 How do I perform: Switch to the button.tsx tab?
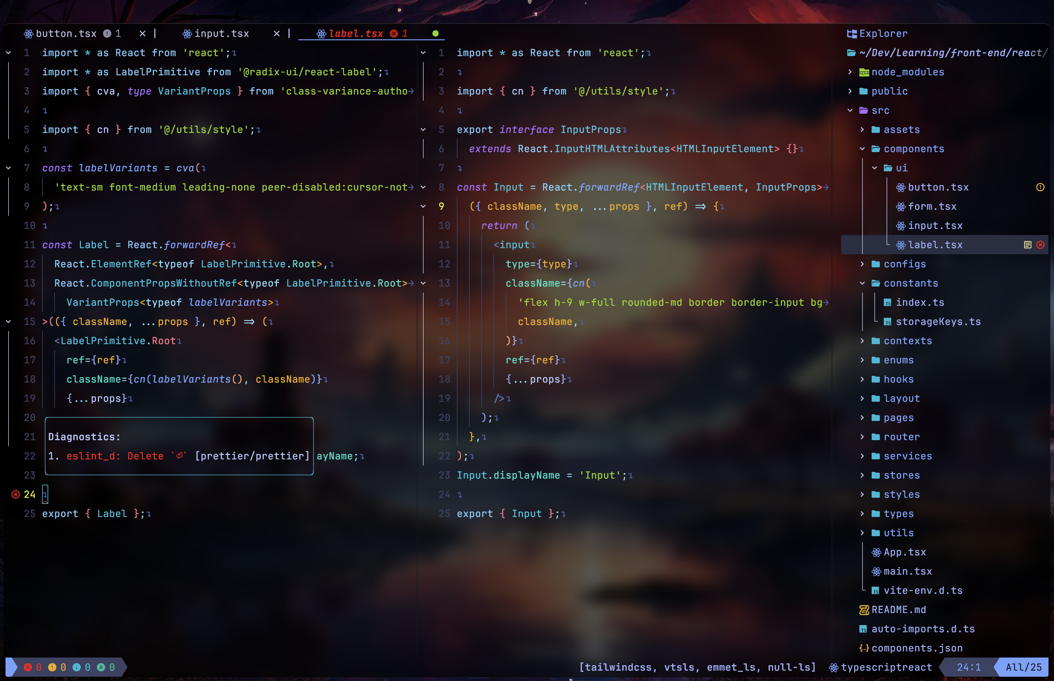[66, 34]
